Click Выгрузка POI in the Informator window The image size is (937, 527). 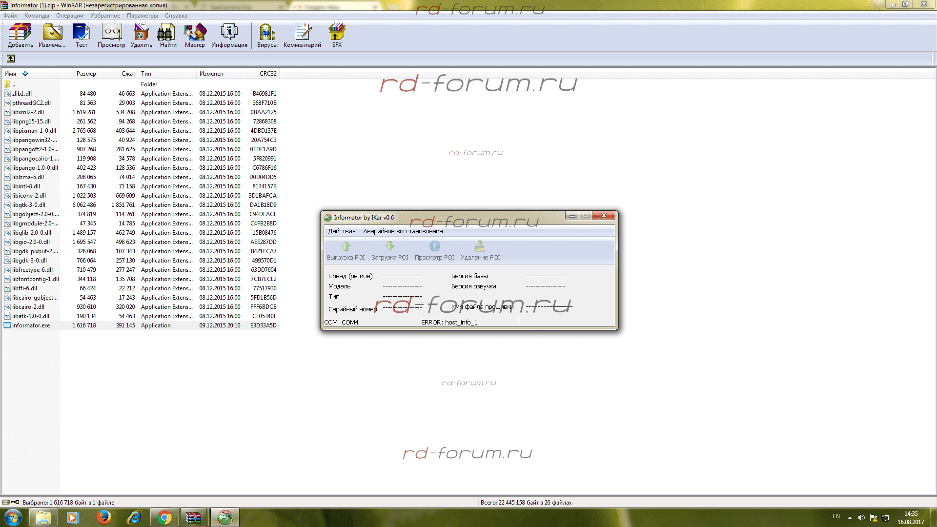(x=346, y=250)
